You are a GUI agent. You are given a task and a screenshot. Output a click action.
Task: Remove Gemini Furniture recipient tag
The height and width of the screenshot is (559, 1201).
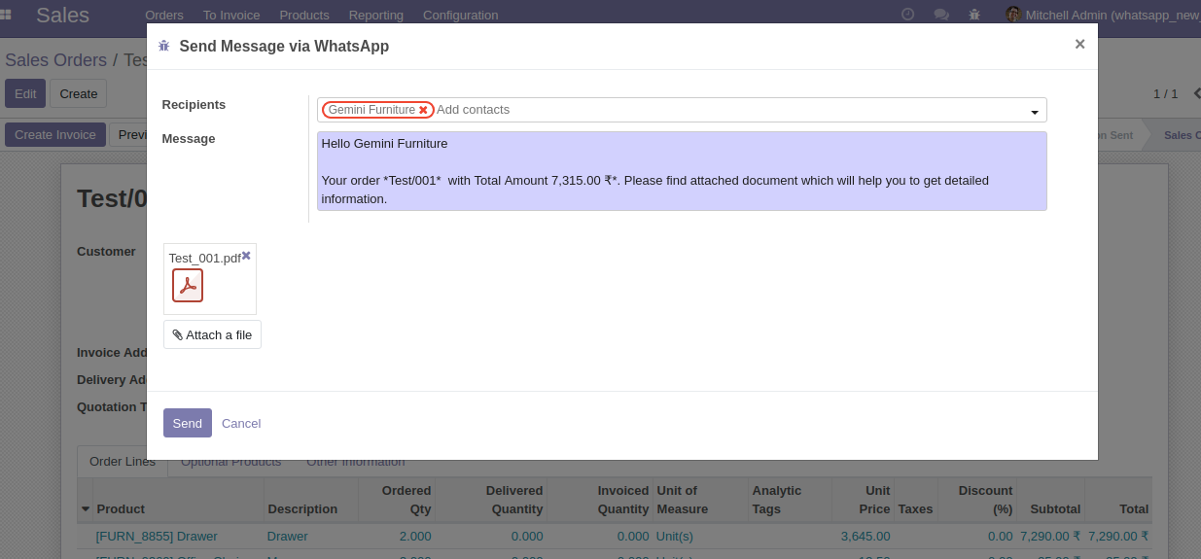coord(423,110)
